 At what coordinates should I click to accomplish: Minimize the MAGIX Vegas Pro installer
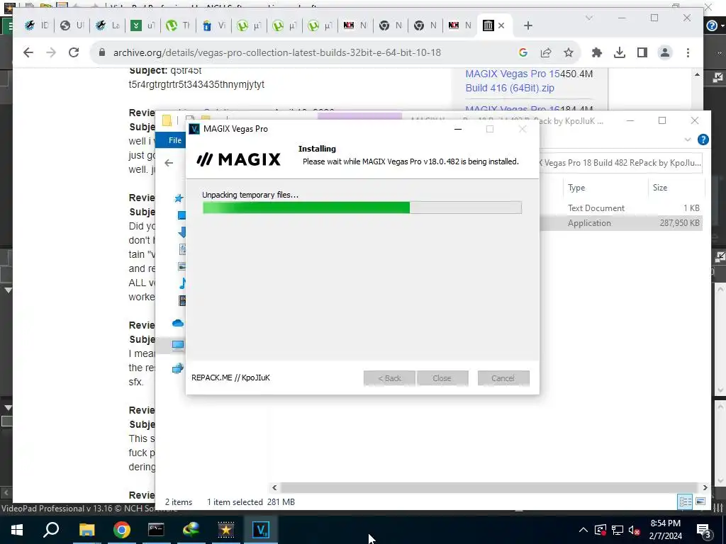coord(458,129)
